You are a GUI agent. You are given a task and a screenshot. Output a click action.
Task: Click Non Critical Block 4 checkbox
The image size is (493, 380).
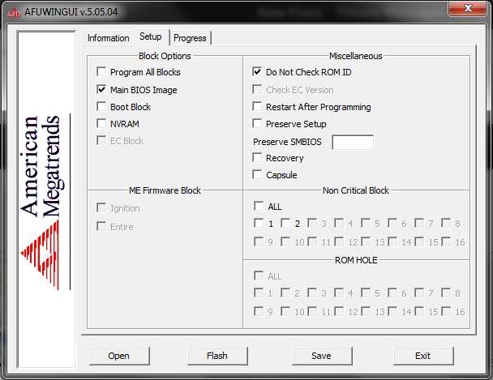coord(339,223)
